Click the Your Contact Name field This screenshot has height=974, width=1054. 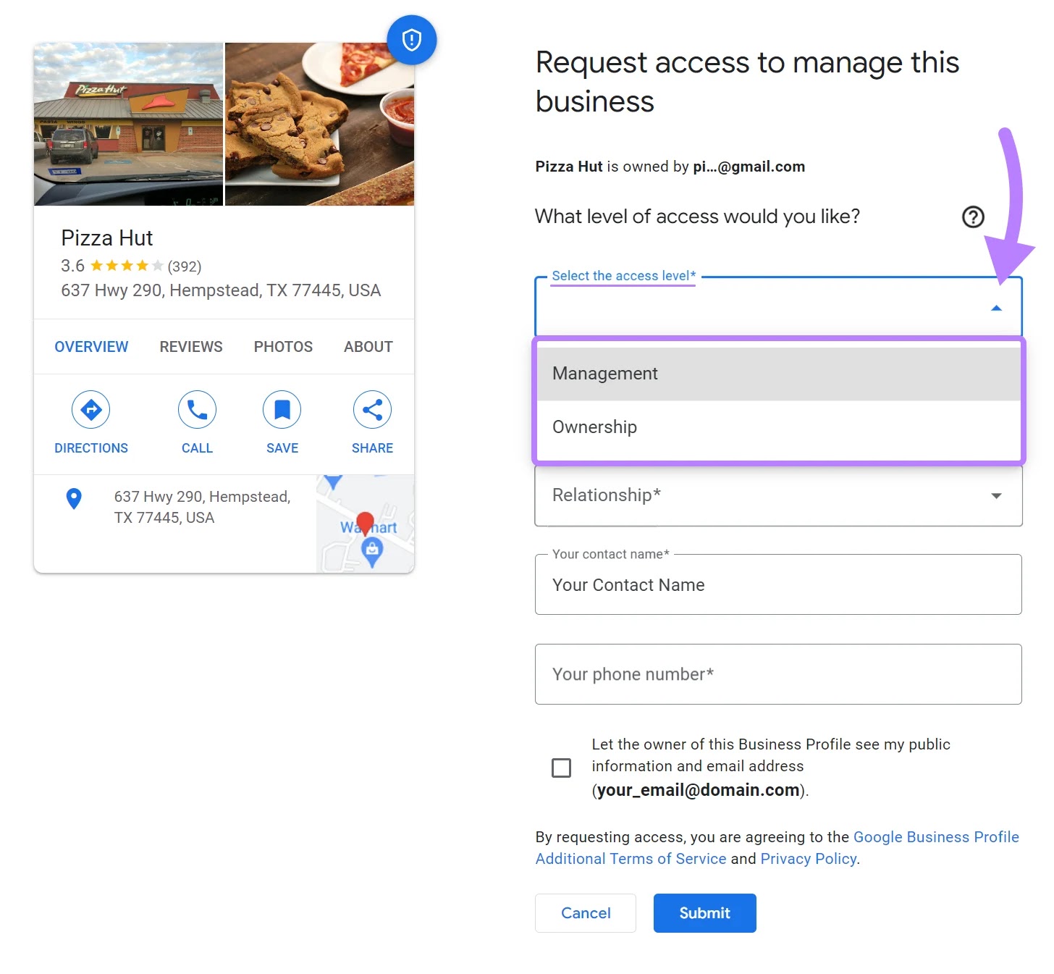pyautogui.click(x=778, y=584)
